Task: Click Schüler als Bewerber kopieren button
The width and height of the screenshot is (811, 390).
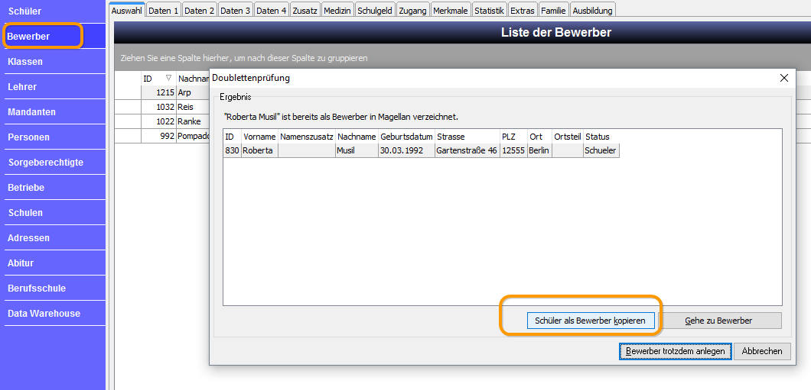Action: pyautogui.click(x=590, y=321)
